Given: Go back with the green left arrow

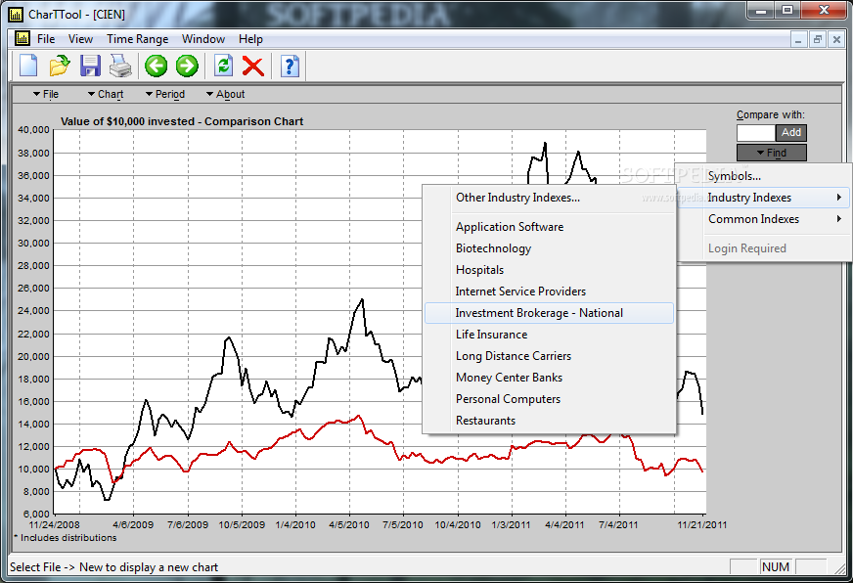Looking at the screenshot, I should [x=157, y=66].
